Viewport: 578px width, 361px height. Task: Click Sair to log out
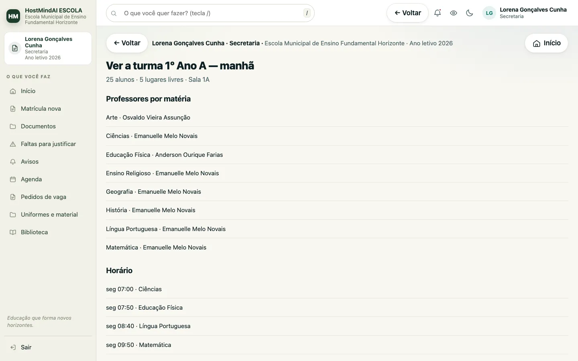point(48,347)
